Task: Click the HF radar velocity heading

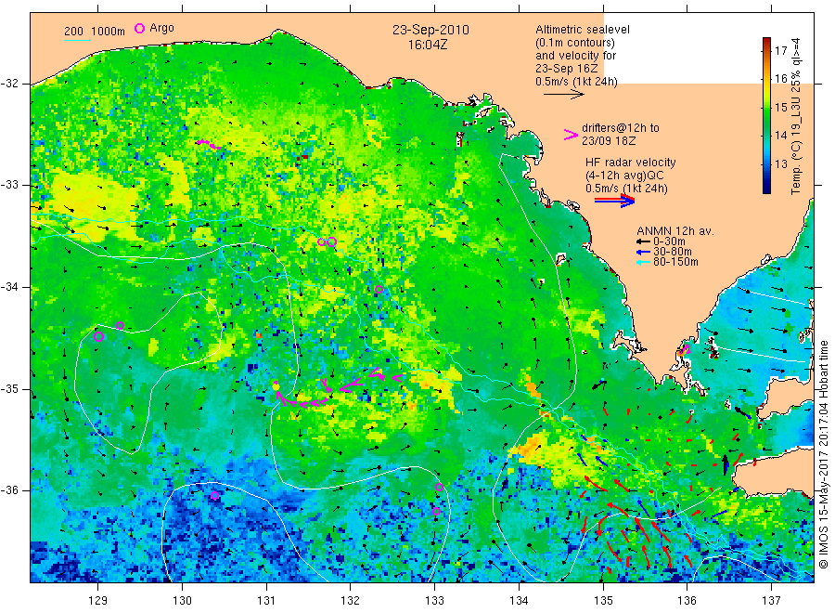Action: coord(631,162)
